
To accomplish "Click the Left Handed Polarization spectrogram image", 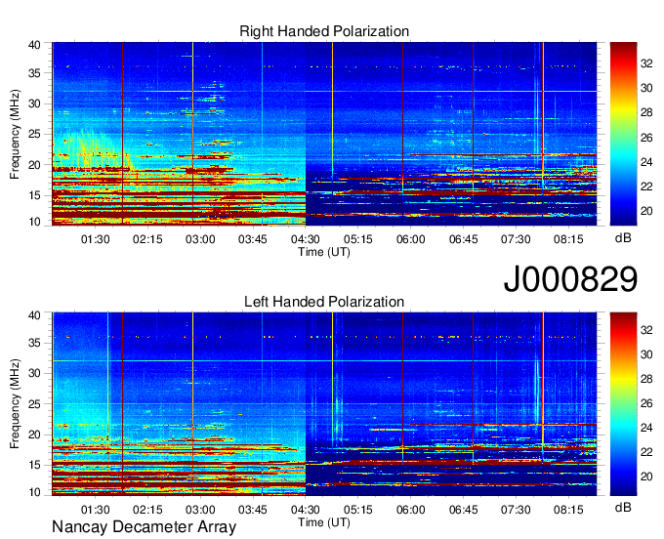I will pos(324,404).
